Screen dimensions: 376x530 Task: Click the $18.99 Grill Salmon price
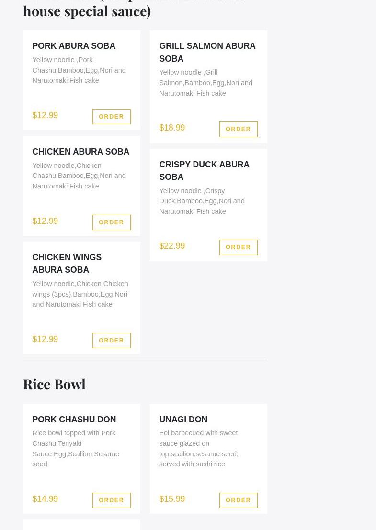[x=172, y=128]
